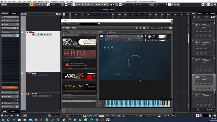The width and height of the screenshot is (217, 122).
Task: Click warning triangle library not found
Action: pyautogui.click(x=67, y=65)
